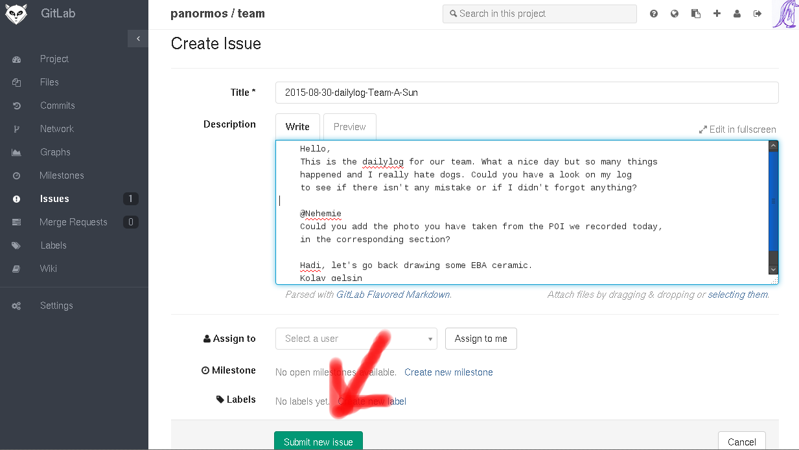Image resolution: width=799 pixels, height=450 pixels.
Task: Click the Submit new issue button
Action: point(318,442)
